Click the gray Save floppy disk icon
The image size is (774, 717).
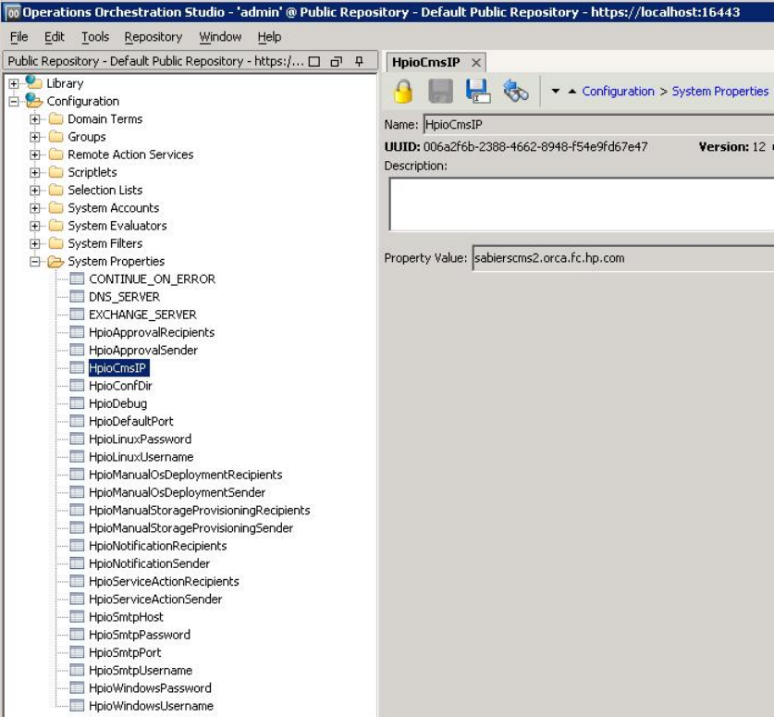coord(440,91)
